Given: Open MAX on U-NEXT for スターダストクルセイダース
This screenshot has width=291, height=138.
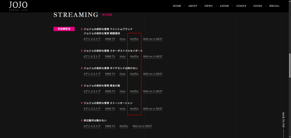Looking at the screenshot, I should point(153,57).
